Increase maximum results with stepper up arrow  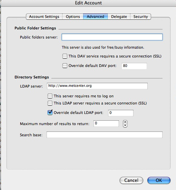(125, 122)
